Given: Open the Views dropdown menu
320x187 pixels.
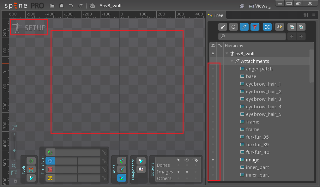Looking at the screenshot, I should (258, 6).
